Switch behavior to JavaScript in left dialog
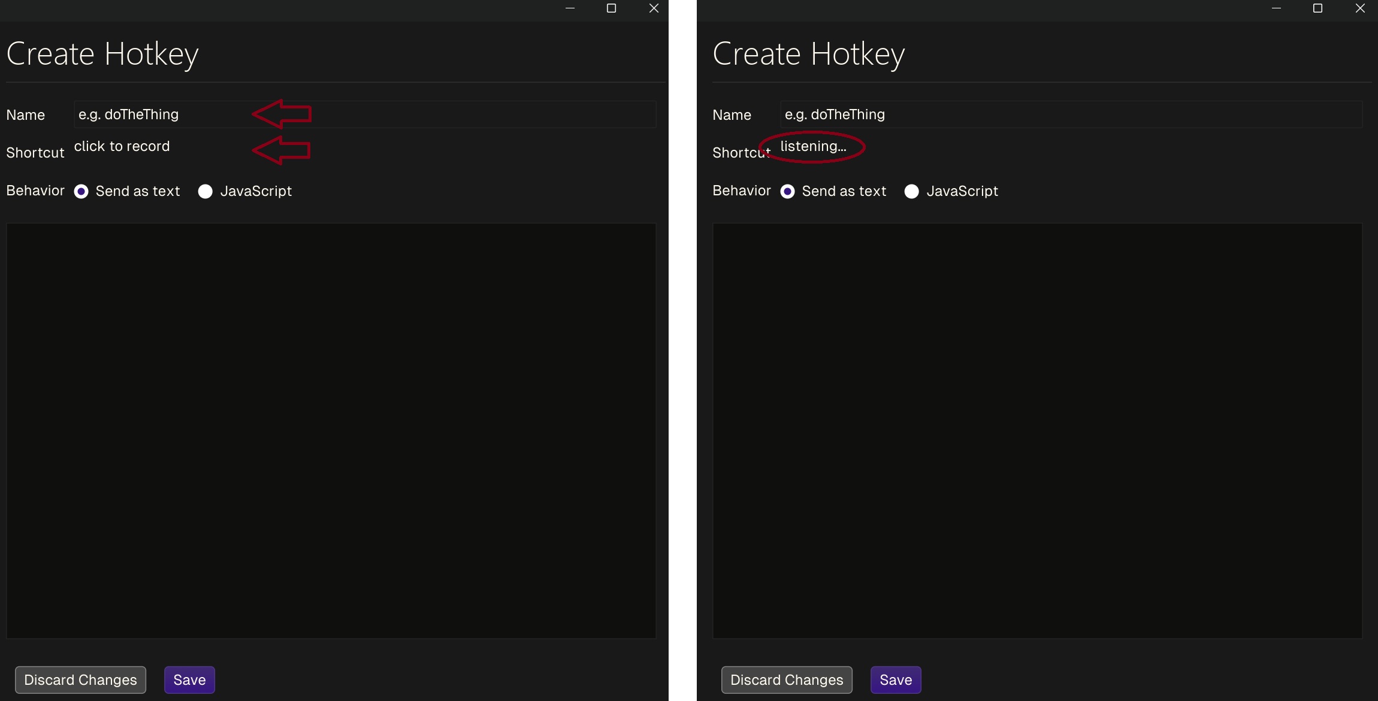Viewport: 1378px width, 701px height. pyautogui.click(x=206, y=191)
